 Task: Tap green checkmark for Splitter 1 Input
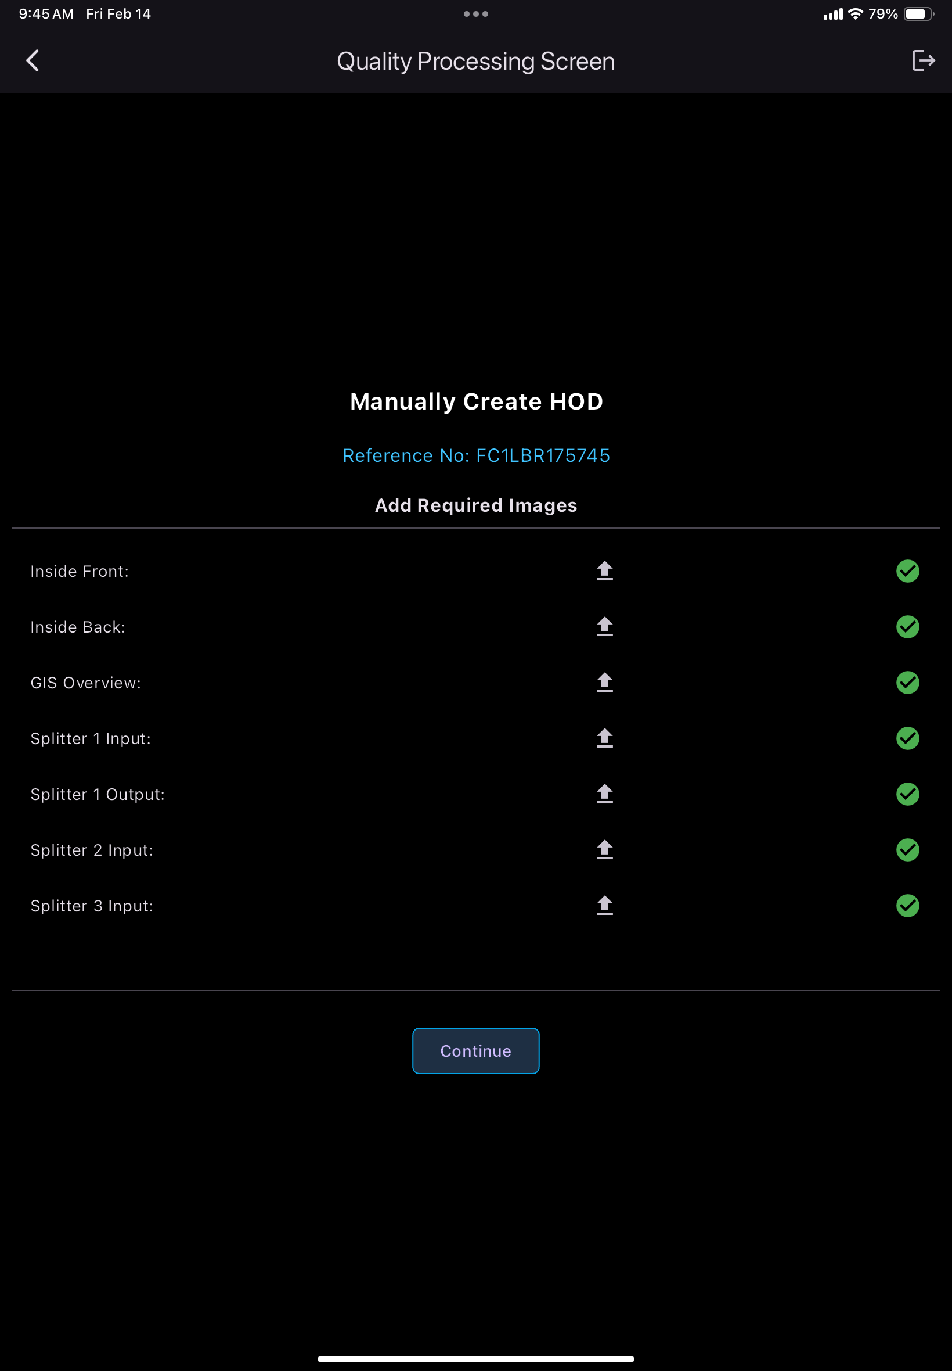pos(907,738)
